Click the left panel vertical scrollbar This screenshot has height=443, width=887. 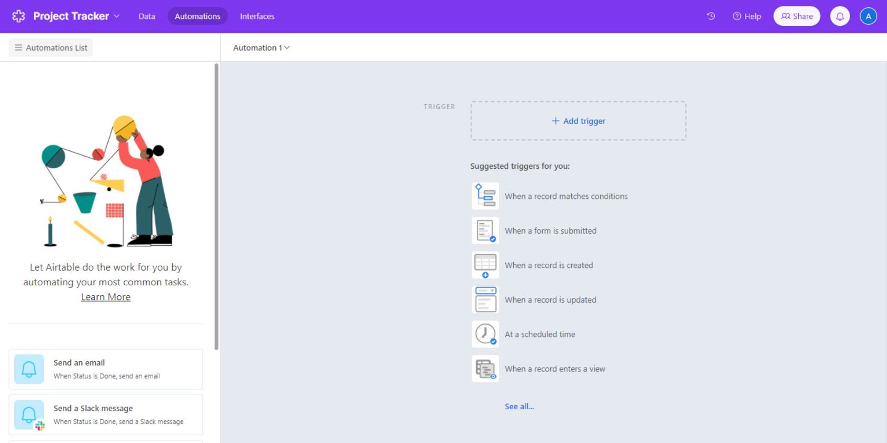(216, 206)
